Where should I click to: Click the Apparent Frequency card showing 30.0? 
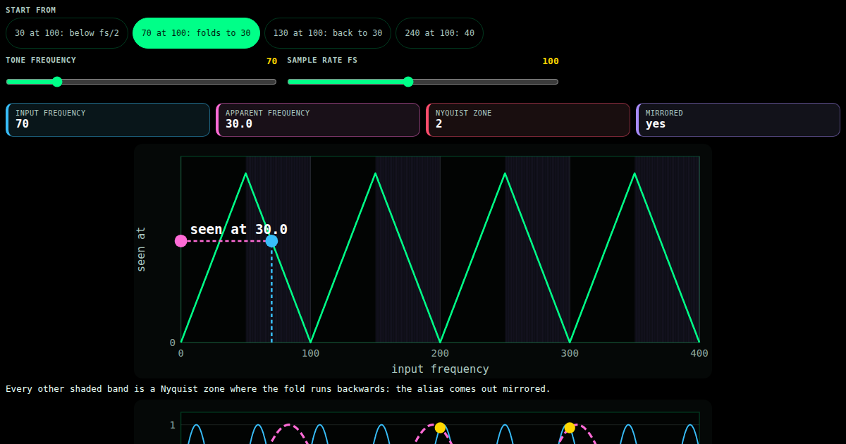(x=318, y=120)
